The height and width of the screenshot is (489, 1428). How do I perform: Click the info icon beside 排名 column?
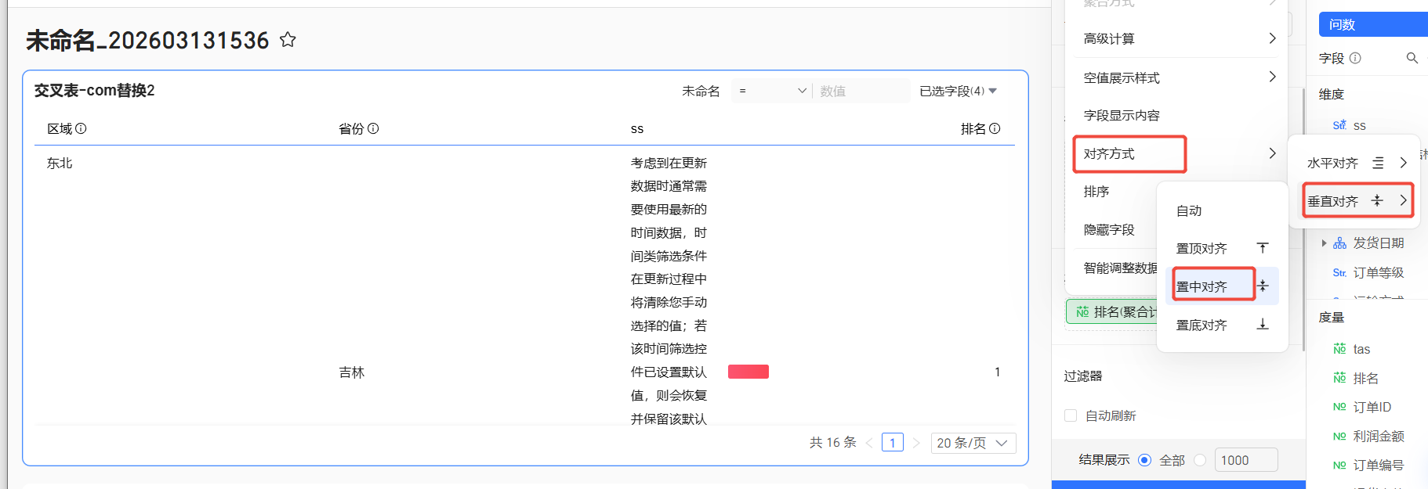(995, 128)
